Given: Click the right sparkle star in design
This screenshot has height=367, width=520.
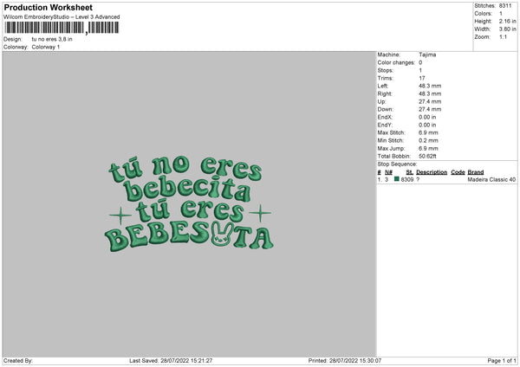Looking at the screenshot, I should 260,213.
